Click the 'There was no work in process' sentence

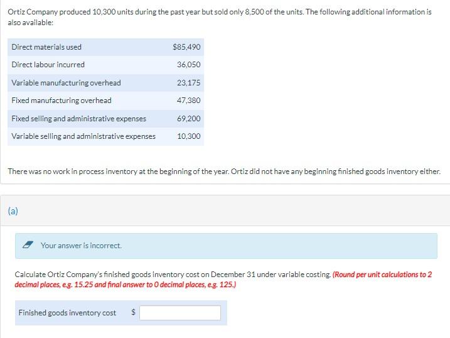tap(224, 172)
